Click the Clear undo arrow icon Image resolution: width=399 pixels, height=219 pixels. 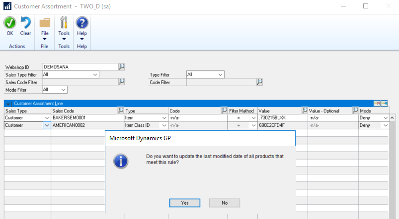tap(25, 23)
